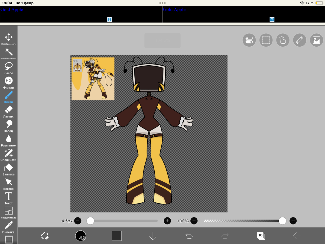Viewport: 325px width, 244px height.
Task: Open the selection area menu
Action: coord(266,40)
